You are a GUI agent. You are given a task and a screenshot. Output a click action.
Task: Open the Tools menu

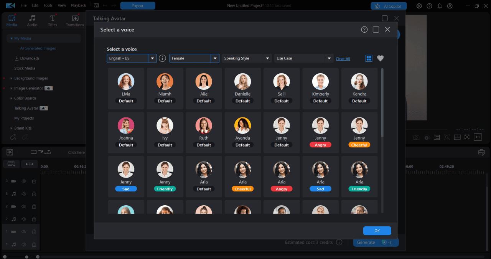pyautogui.click(x=48, y=5)
